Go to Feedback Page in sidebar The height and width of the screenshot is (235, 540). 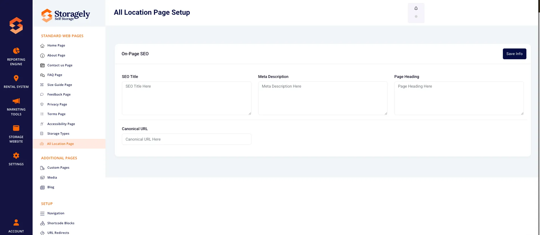click(x=59, y=94)
